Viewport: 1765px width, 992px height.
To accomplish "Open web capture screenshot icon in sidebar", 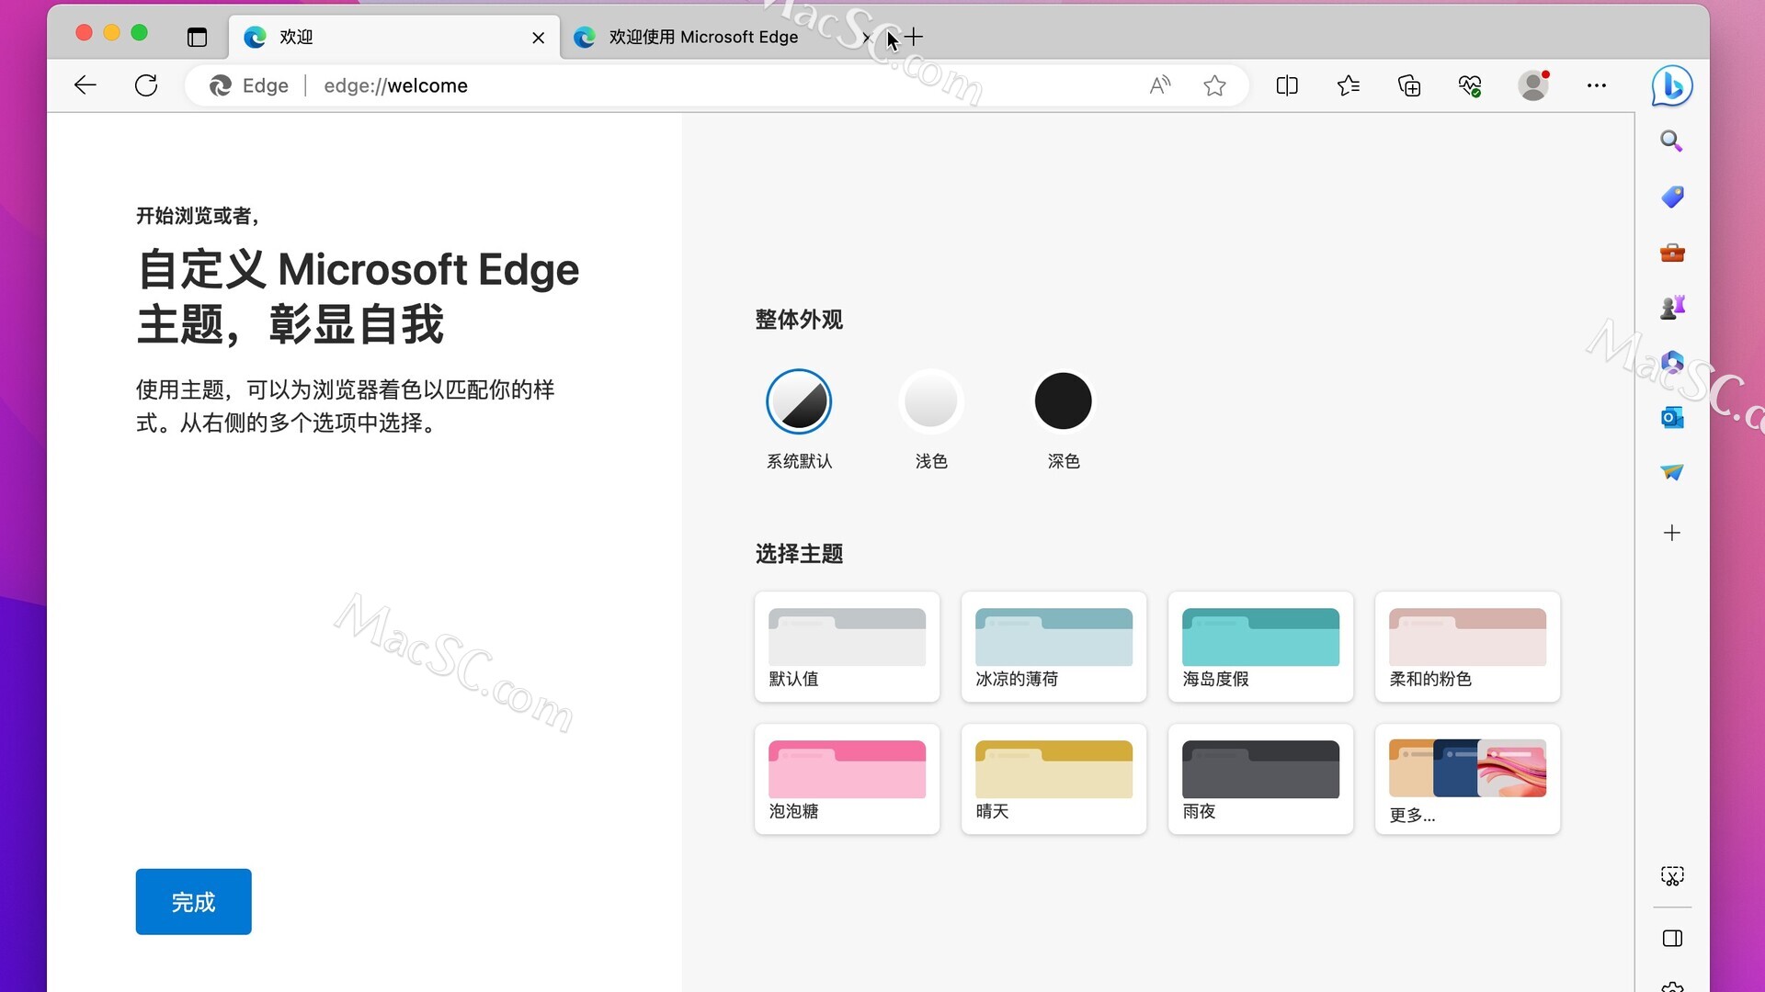I will (1672, 876).
